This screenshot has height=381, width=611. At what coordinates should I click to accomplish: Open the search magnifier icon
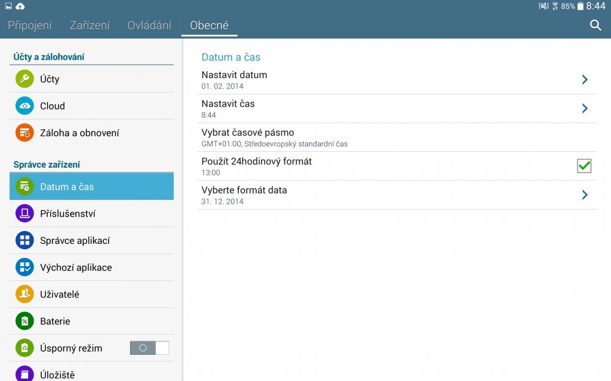point(595,26)
